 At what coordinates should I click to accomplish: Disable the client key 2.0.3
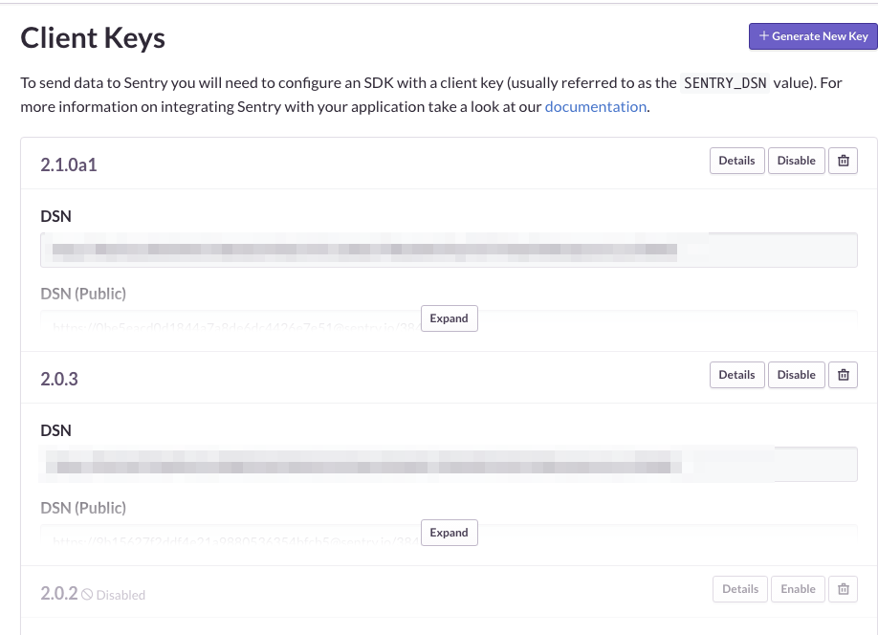796,374
